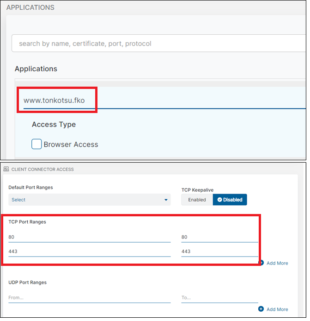Click the TCP port range start field with 80

tap(89, 237)
